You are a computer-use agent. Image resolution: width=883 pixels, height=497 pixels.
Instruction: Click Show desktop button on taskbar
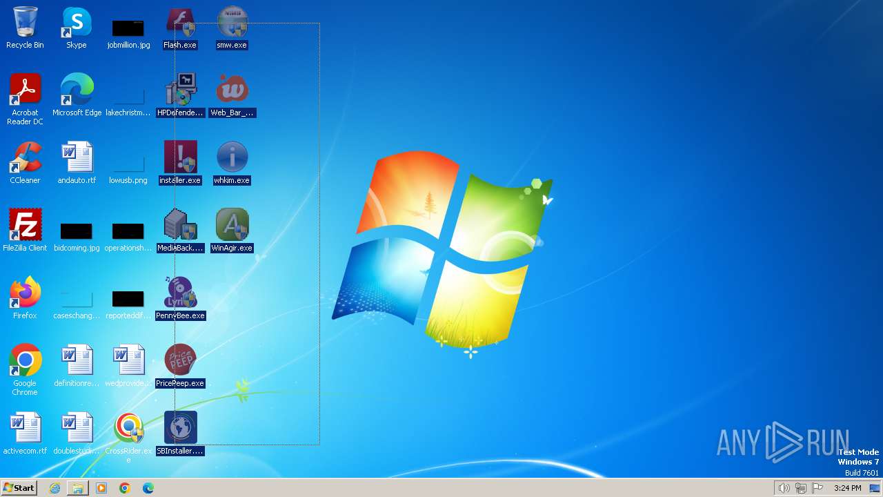[x=875, y=488]
